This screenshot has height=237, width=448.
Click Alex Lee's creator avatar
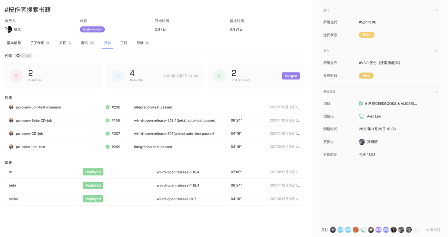tap(361, 116)
